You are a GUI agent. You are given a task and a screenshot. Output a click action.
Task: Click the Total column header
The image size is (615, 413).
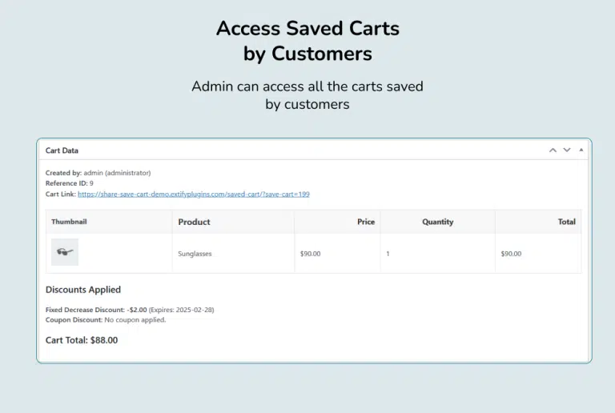click(567, 222)
